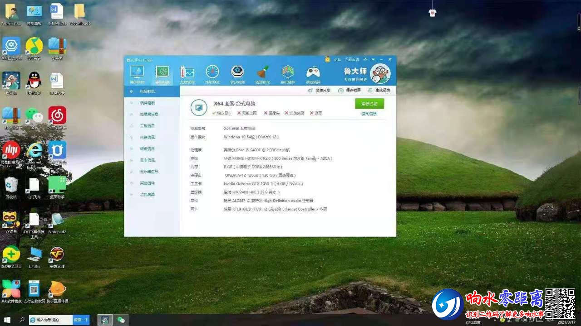The width and height of the screenshot is (581, 326).
Task: Click the green 重新扫描 button
Action: click(369, 104)
